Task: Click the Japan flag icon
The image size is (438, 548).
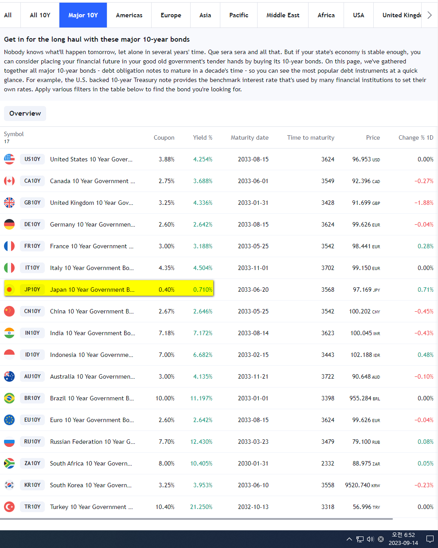Action: pos(9,290)
